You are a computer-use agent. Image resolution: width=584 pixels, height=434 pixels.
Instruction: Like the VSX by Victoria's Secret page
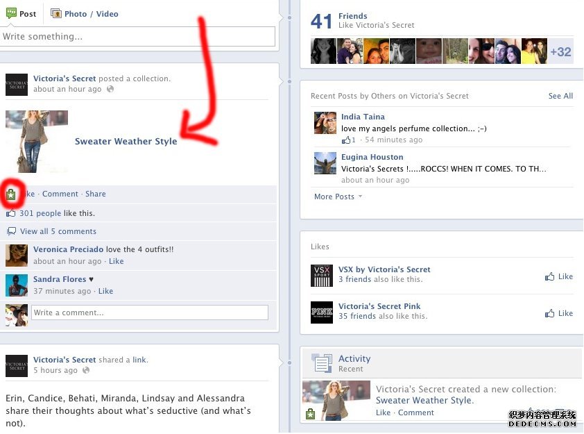coord(559,276)
